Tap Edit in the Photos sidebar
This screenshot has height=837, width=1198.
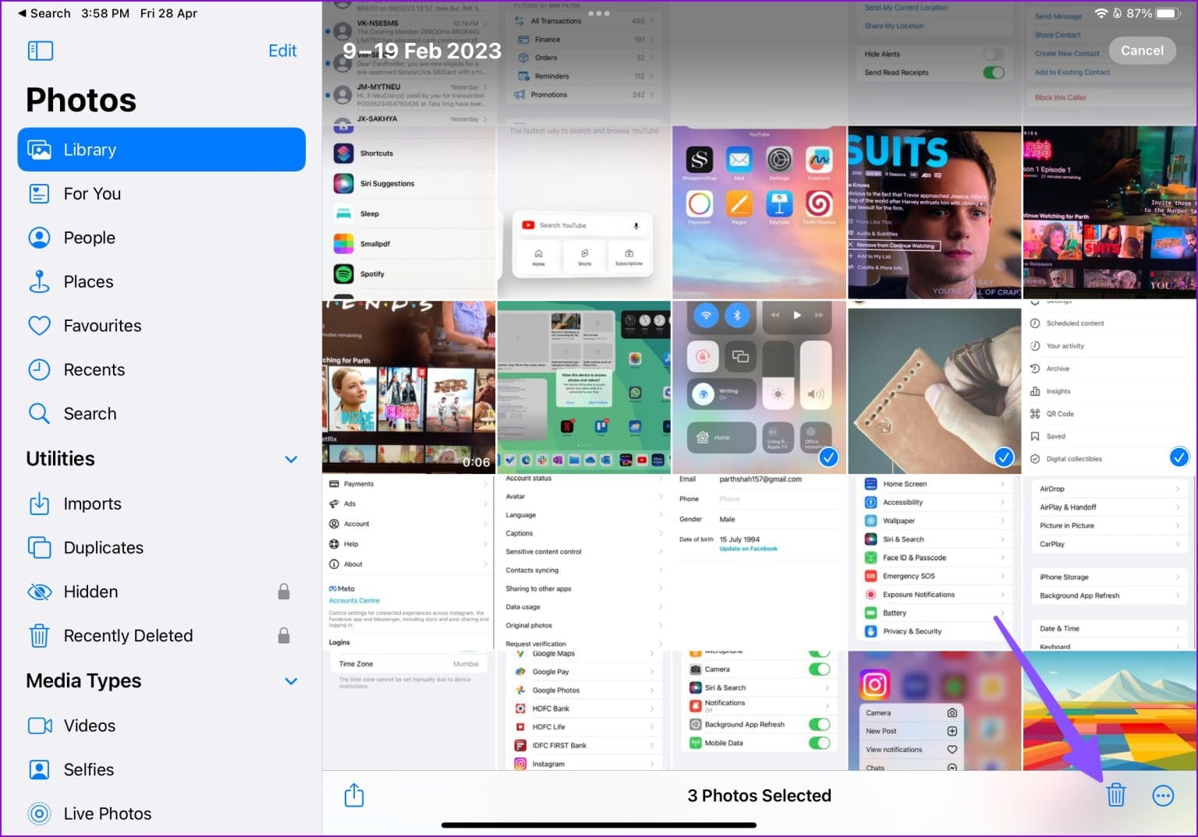tap(282, 51)
